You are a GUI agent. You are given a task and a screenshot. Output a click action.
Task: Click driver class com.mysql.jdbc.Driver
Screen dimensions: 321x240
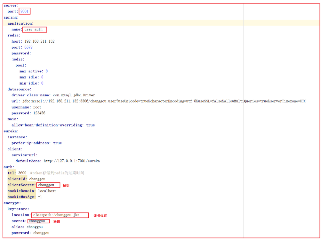tap(74, 95)
